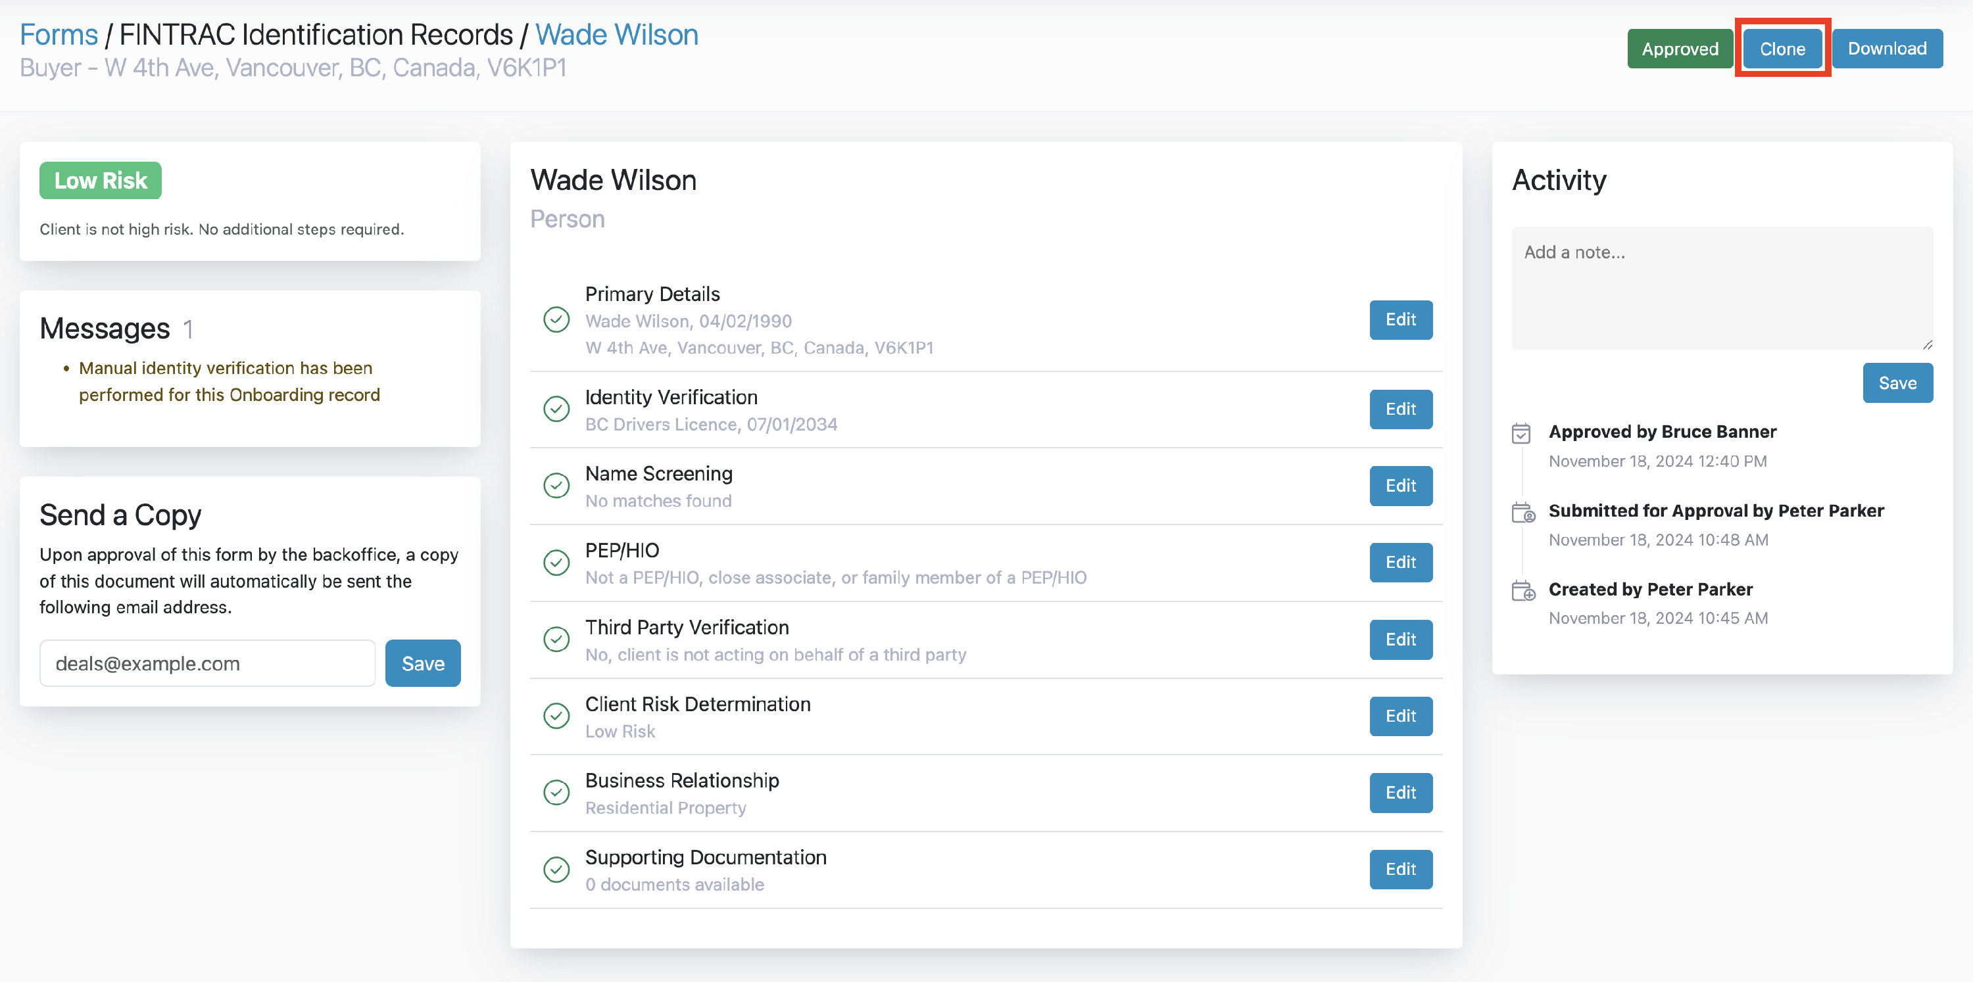
Task: Click the Name Screening check icon
Action: click(x=556, y=486)
